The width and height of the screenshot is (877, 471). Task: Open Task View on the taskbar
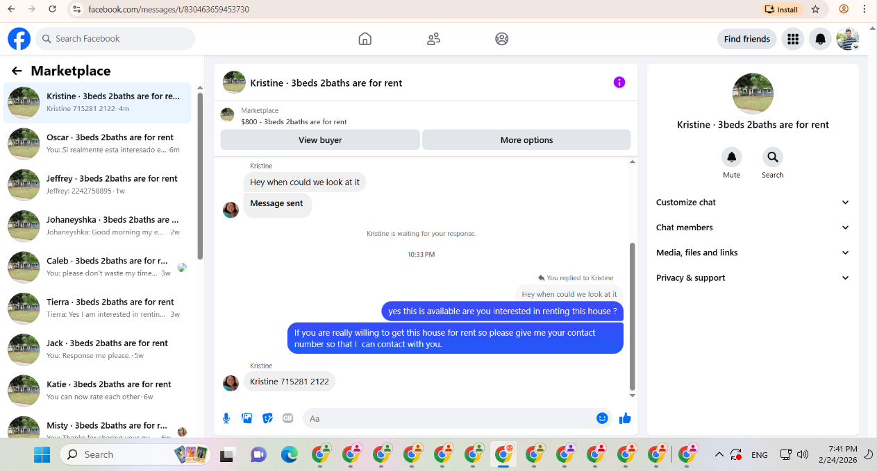tap(226, 455)
